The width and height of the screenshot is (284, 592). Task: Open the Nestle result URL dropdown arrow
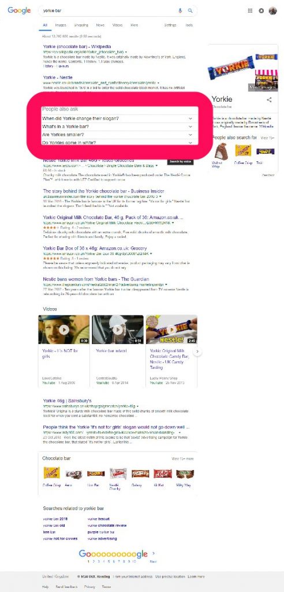(x=158, y=83)
